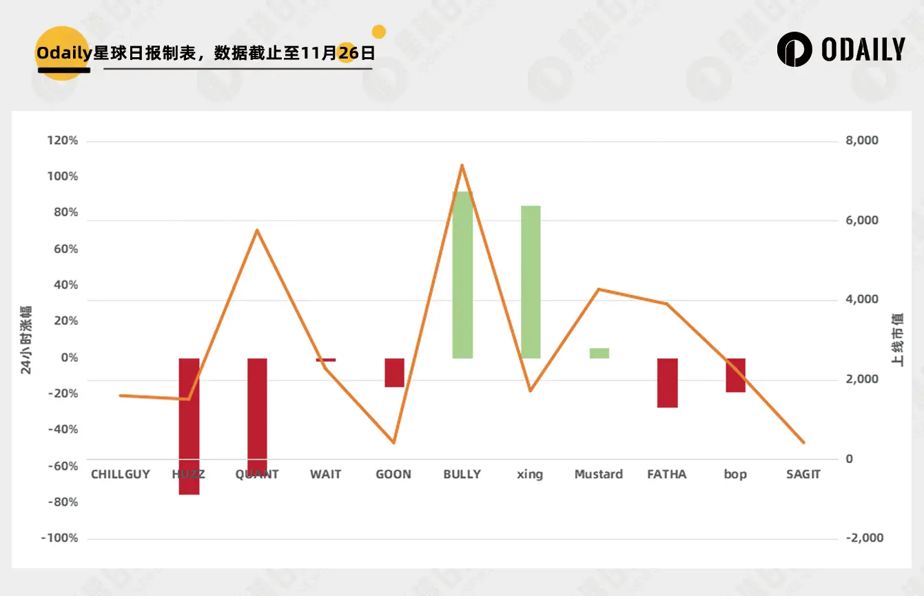Viewport: 924px width, 596px height.
Task: Select the red HUZZ bar
Action: tap(189, 426)
